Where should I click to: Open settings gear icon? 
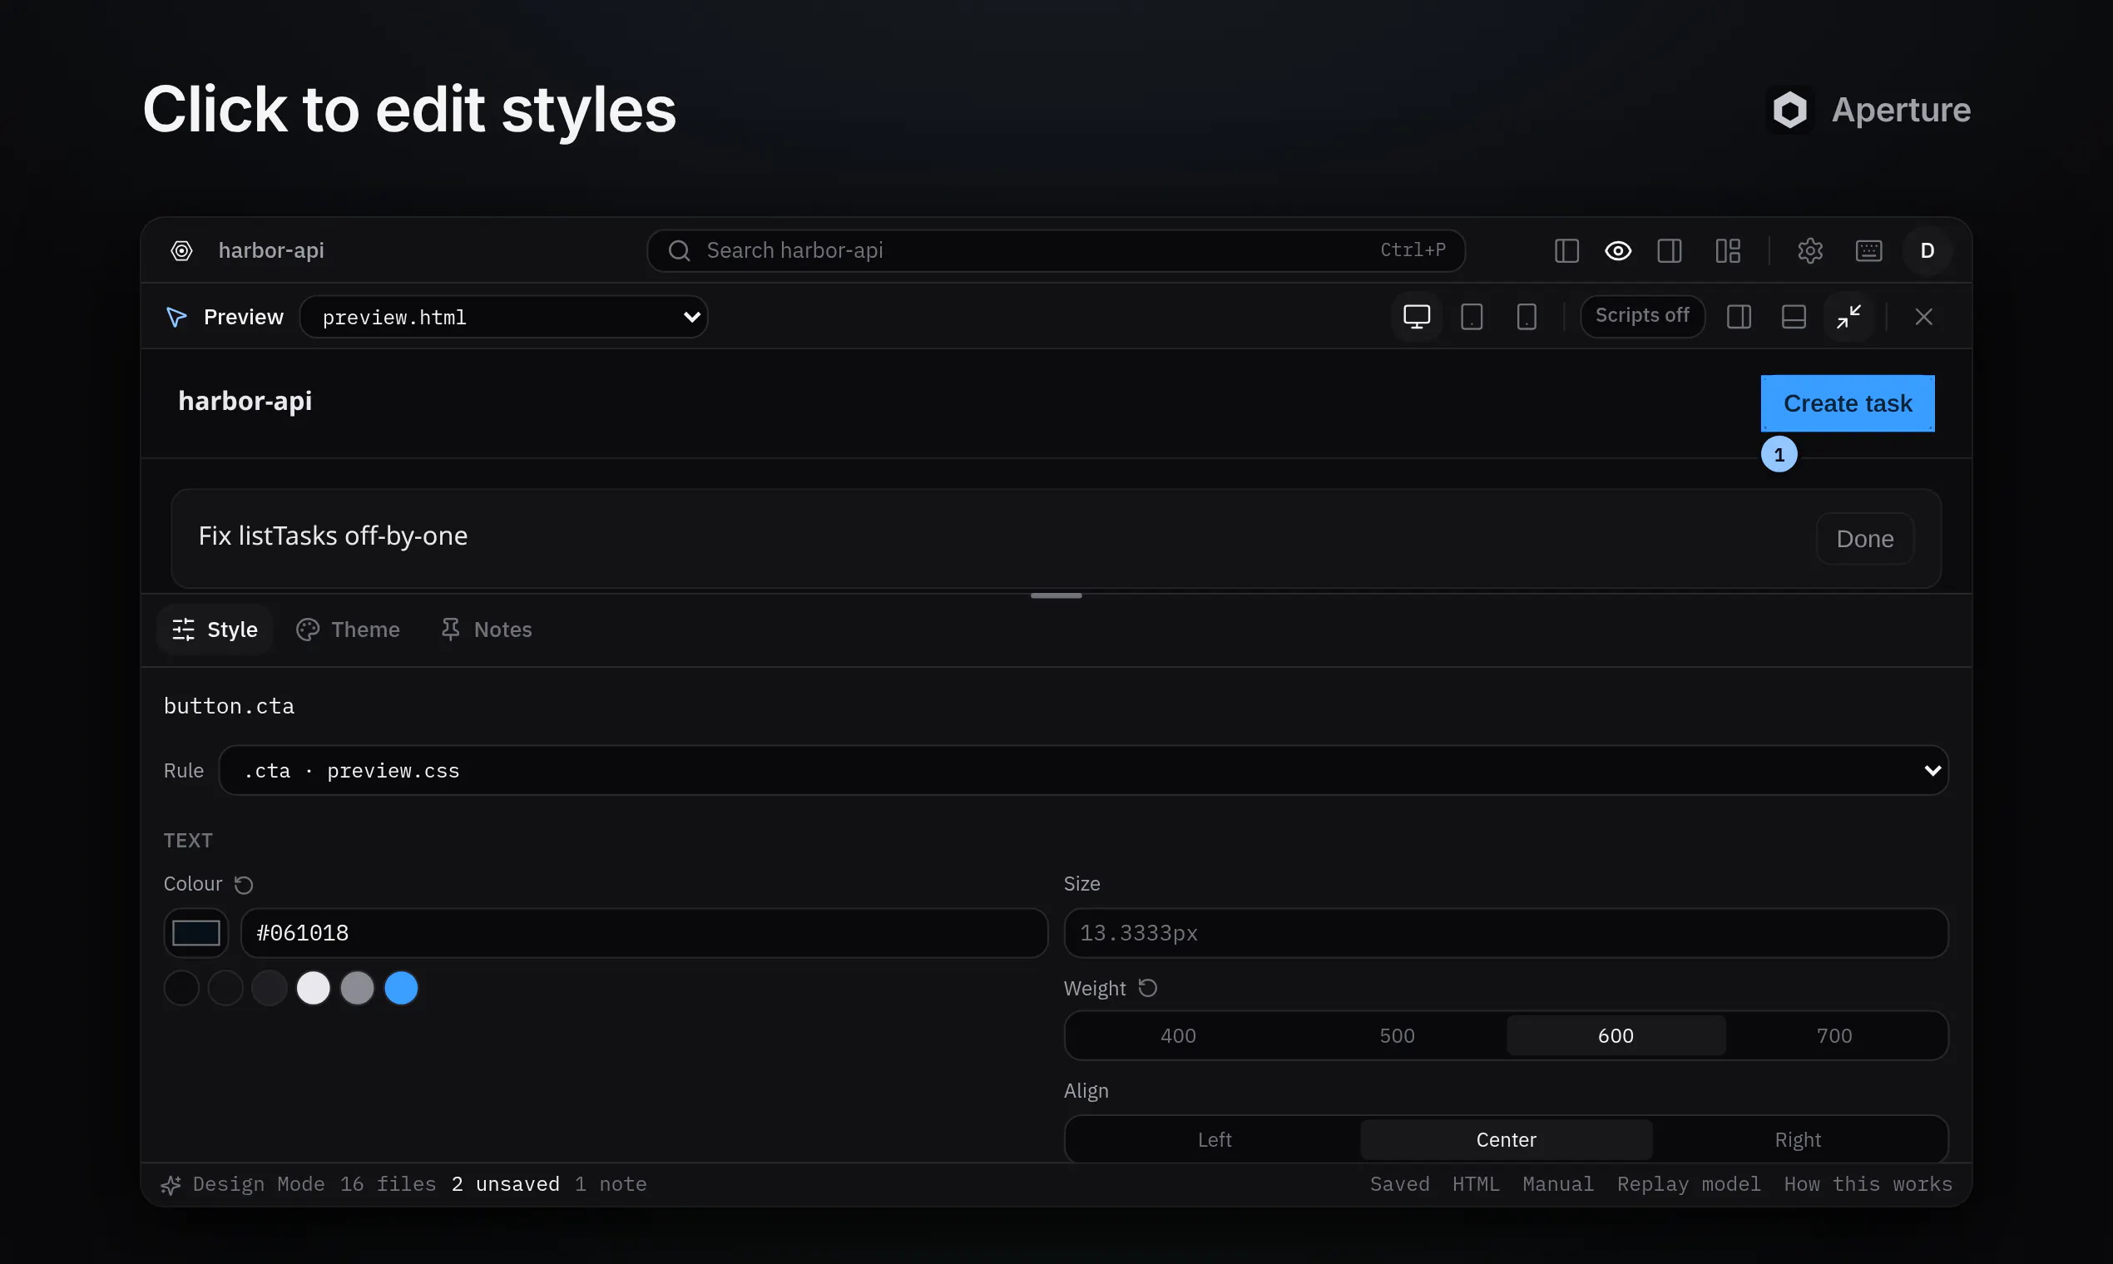pos(1809,250)
